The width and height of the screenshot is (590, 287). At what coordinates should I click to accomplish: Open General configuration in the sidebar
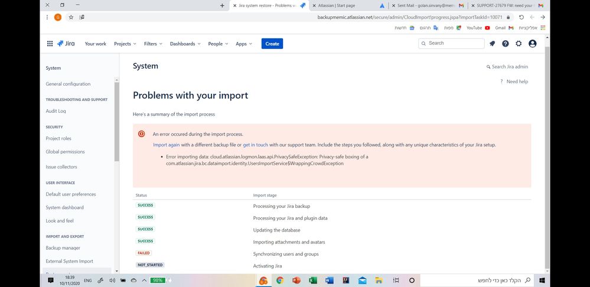point(68,84)
